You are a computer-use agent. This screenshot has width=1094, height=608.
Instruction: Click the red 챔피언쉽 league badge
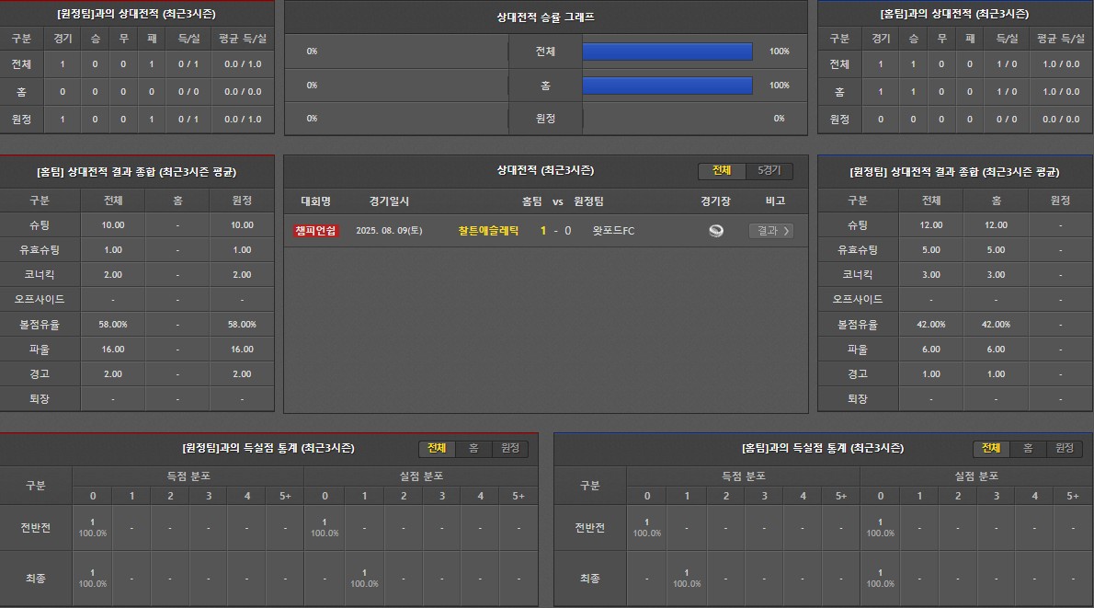pos(316,231)
